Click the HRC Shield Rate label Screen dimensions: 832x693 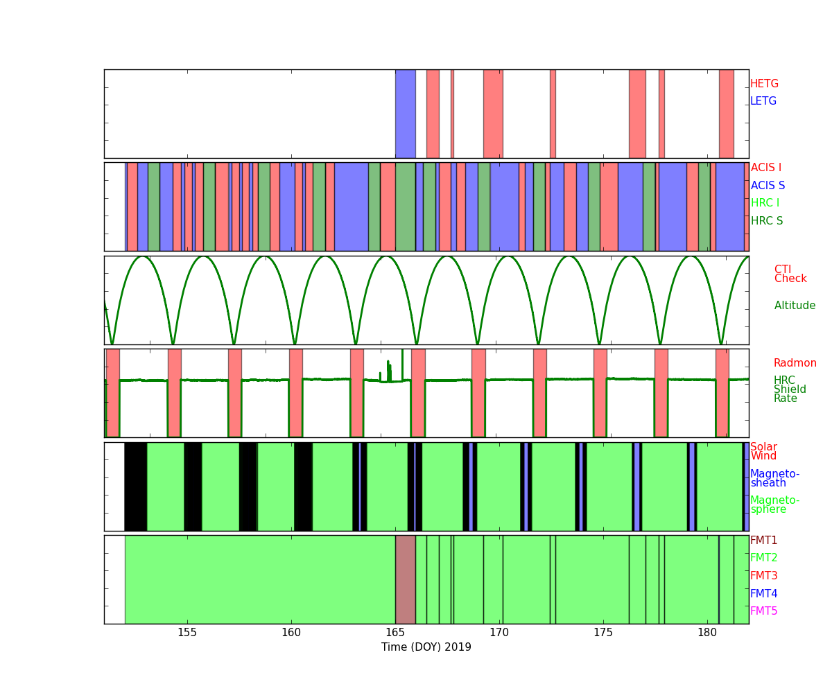[786, 389]
